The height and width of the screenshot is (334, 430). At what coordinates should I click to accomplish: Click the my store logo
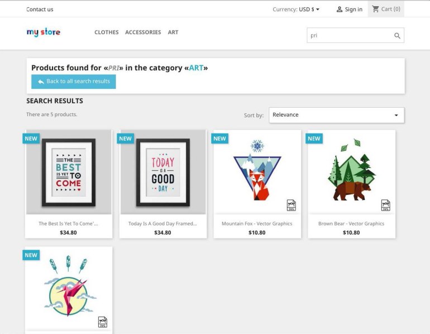(x=44, y=32)
